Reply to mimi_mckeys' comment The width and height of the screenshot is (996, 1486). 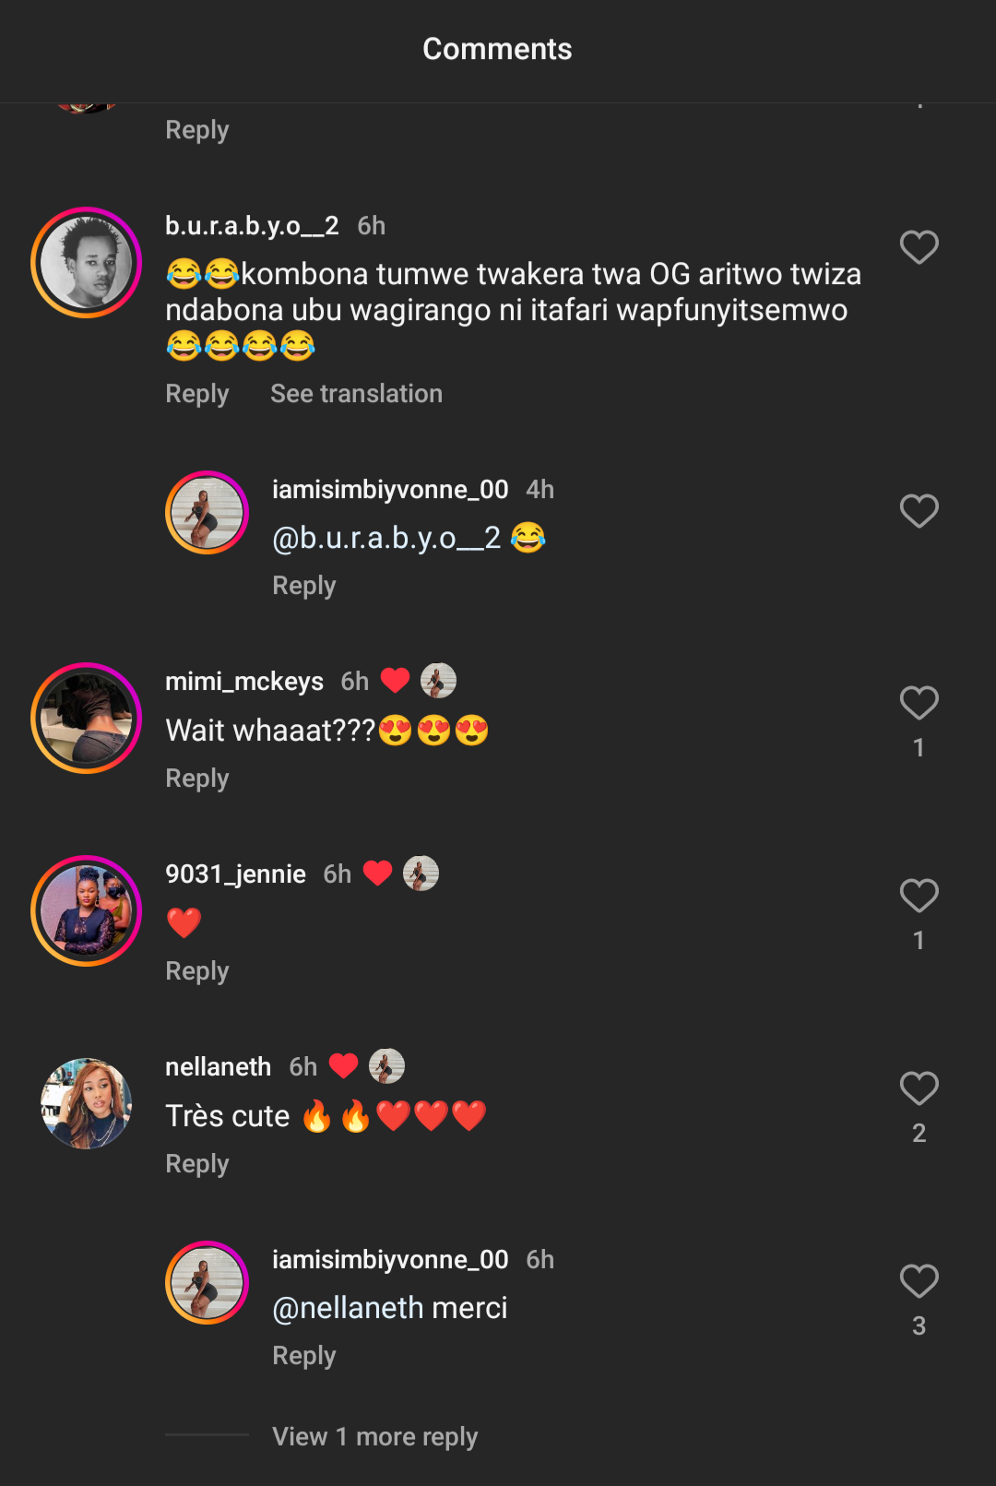coord(197,779)
